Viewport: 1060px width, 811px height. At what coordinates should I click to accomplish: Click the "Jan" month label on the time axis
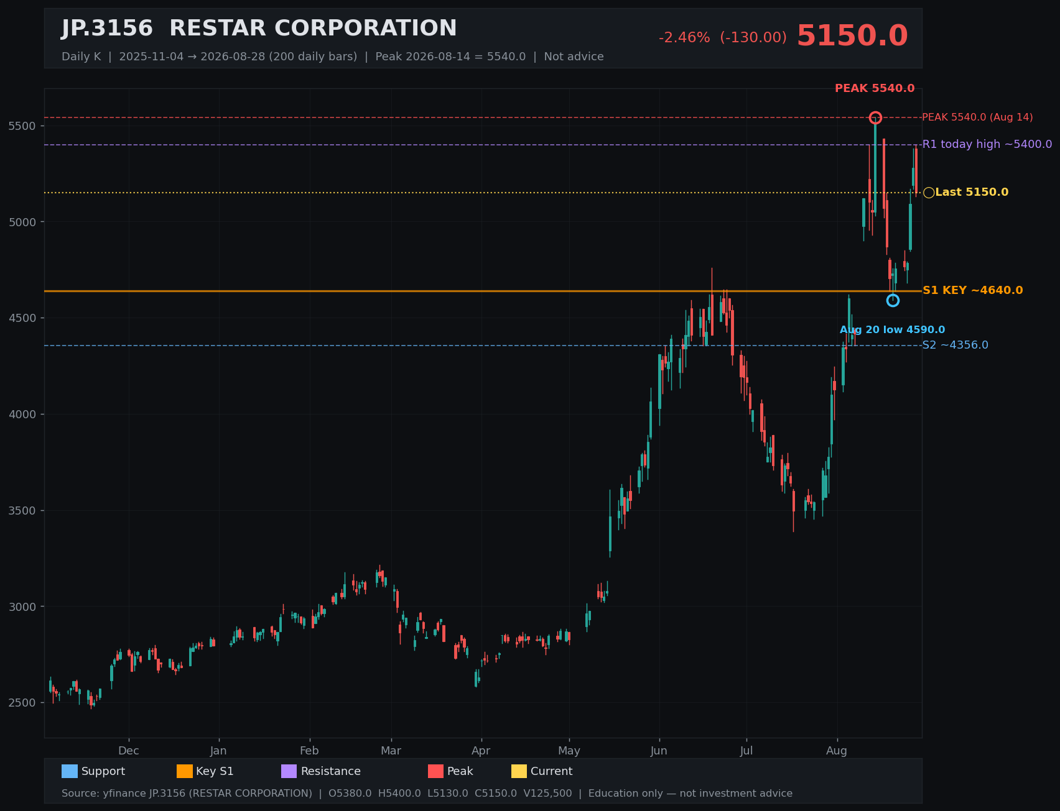[x=218, y=751]
